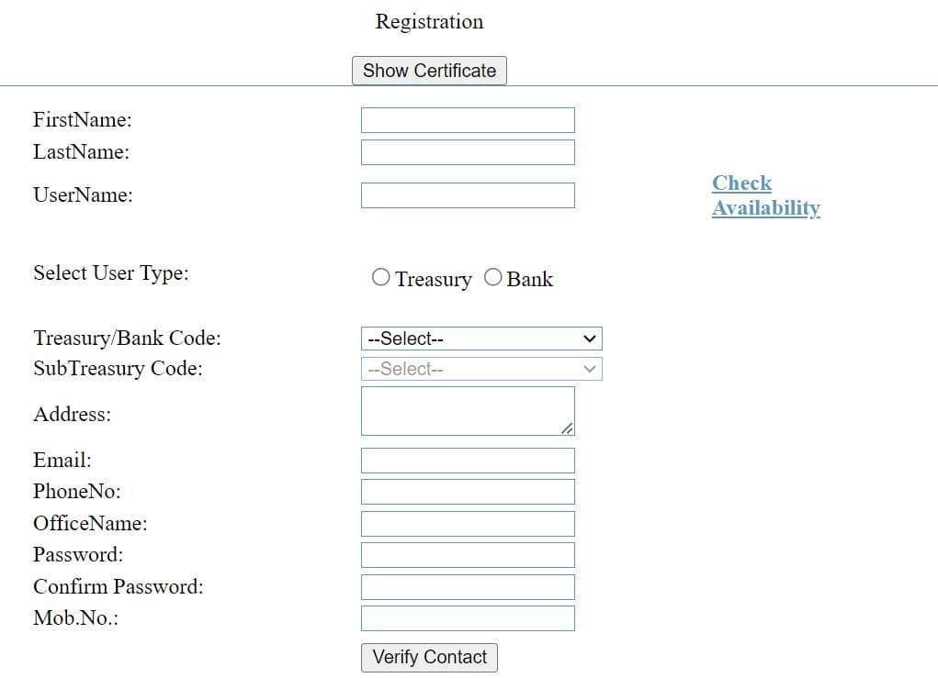
Task: Select the OfficeName input field
Action: click(x=468, y=523)
